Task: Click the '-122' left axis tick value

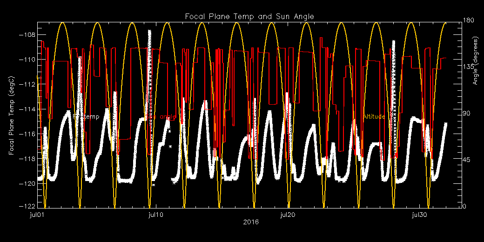Action: pos(27,207)
